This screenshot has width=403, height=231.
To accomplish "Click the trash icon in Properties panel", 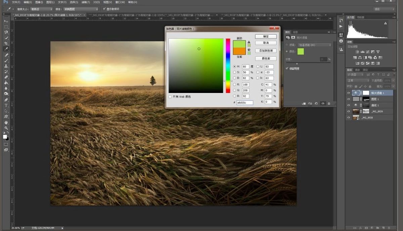I will (329, 104).
